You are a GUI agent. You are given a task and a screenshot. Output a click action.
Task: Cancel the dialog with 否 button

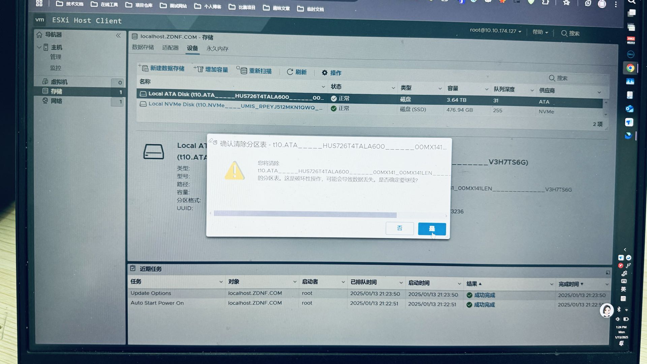400,228
